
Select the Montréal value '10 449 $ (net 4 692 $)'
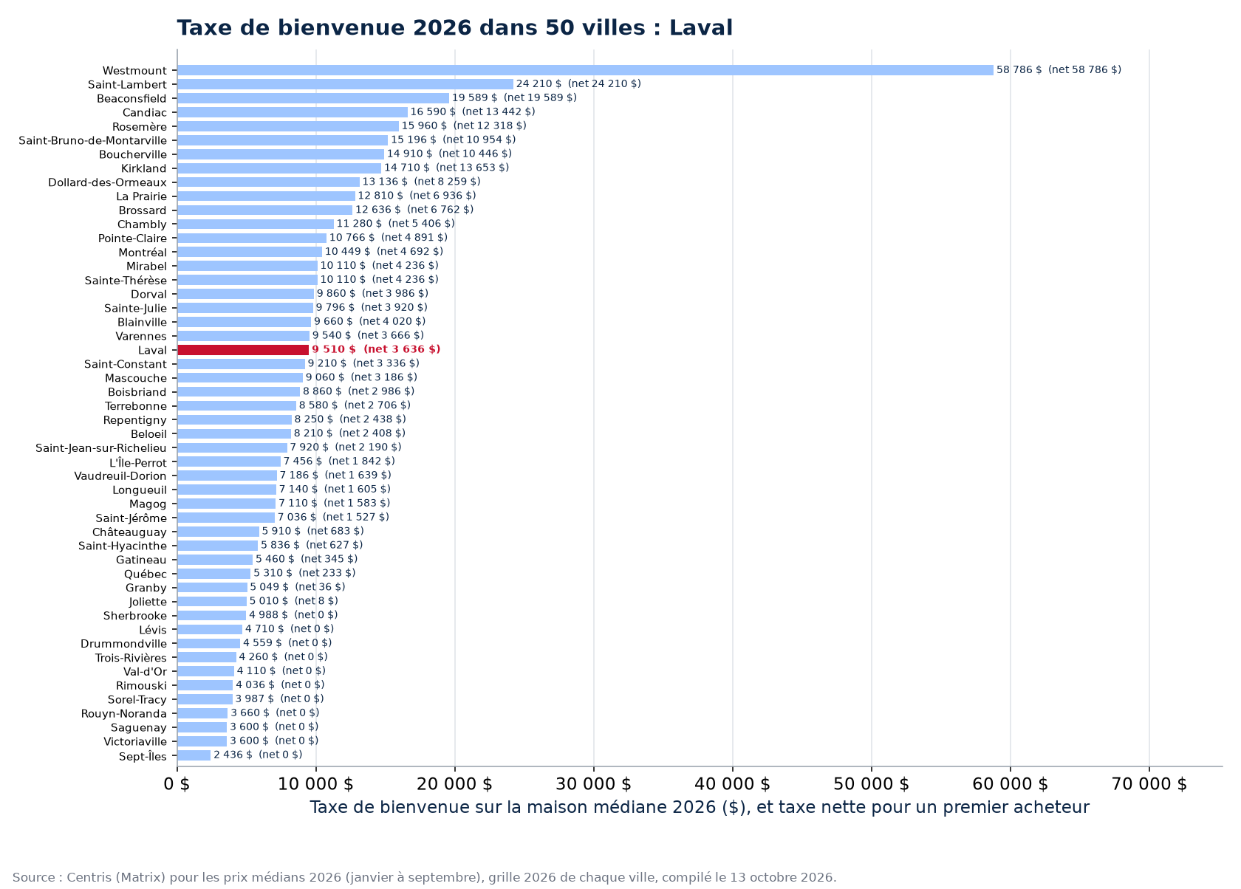pos(384,252)
